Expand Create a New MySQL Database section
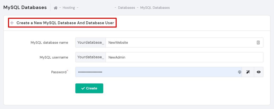The image size is (274, 109). tap(65, 23)
